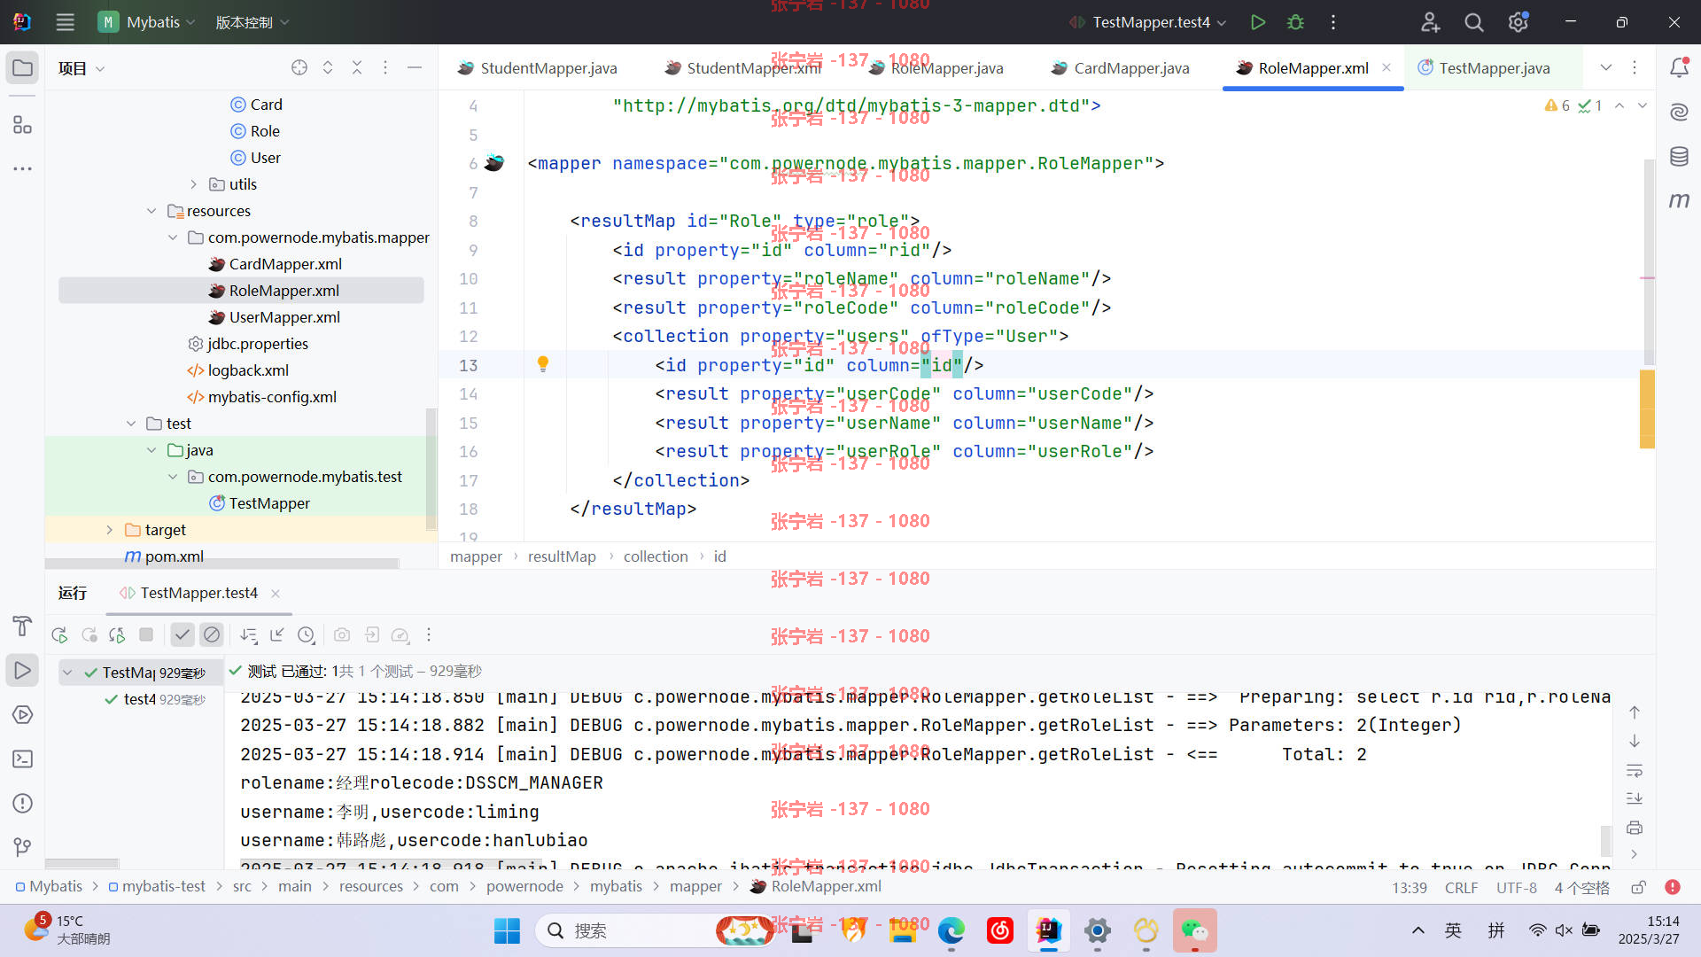Open the CRLF line separator selector
Image resolution: width=1701 pixels, height=957 pixels.
point(1462,887)
